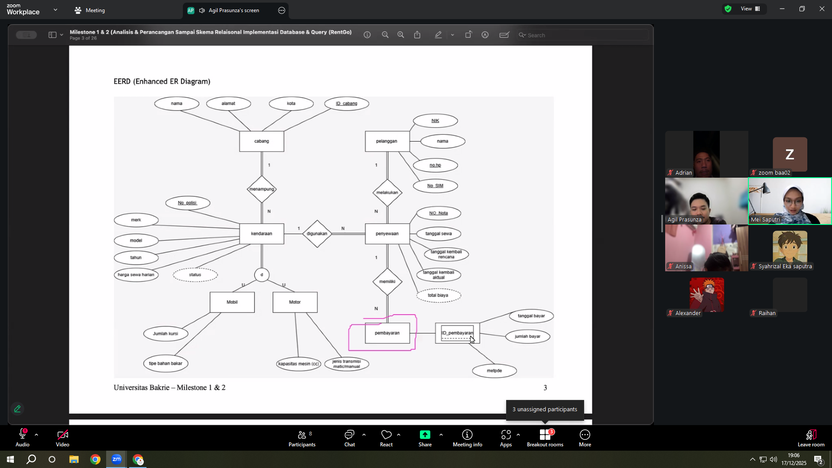Select zoom baa02's participant tile

790,154
